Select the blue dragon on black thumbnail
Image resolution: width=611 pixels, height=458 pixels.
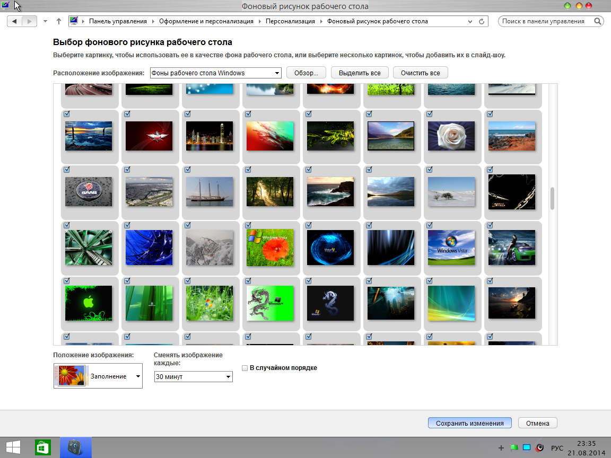(330, 303)
